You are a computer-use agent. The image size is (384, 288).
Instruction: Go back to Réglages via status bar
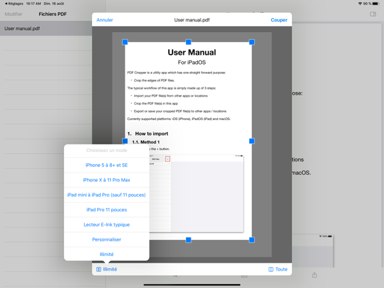[x=14, y=4]
